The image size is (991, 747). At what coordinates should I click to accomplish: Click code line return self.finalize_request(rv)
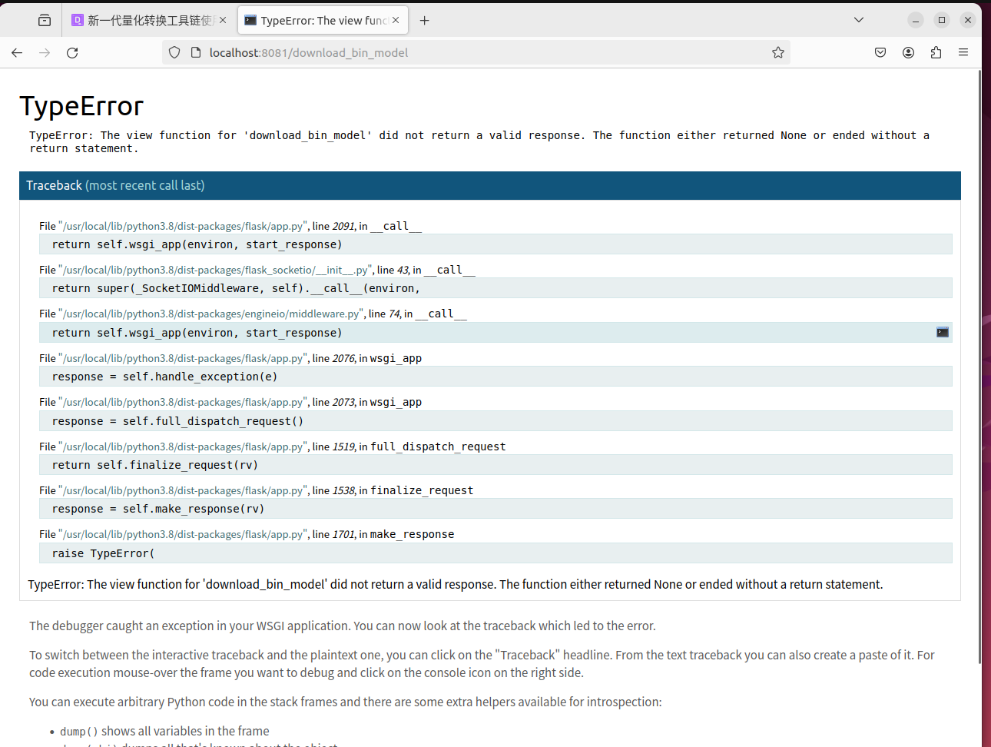click(495, 465)
